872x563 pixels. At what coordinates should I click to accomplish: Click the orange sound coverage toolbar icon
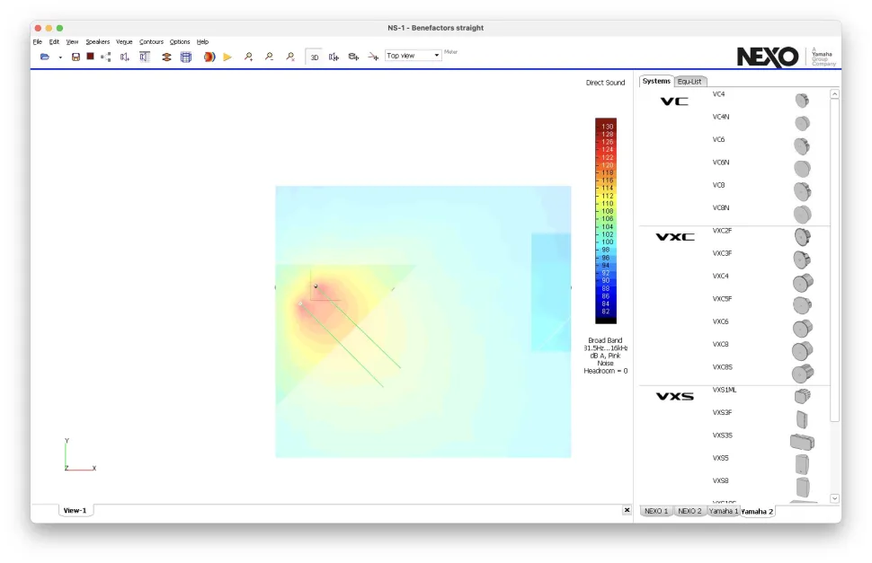click(209, 57)
